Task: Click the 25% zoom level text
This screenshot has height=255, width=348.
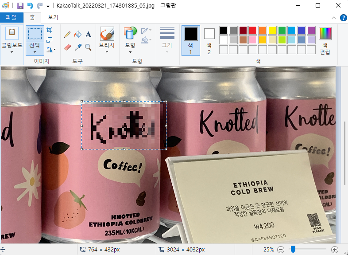Action: click(269, 250)
